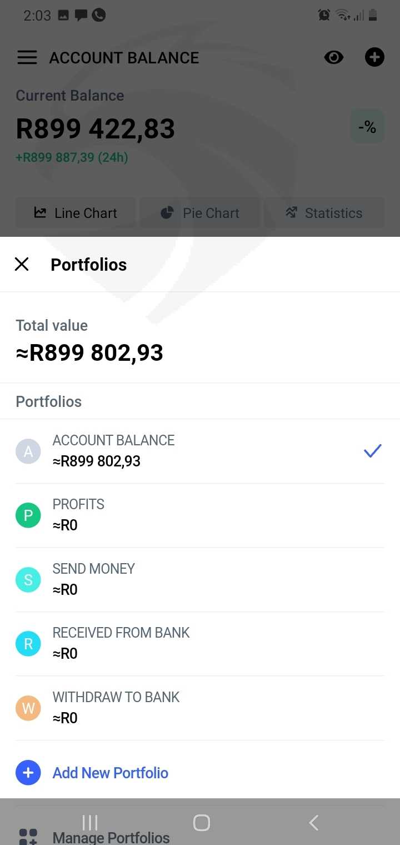
Task: Toggle balance visibility eye icon
Action: 334,57
